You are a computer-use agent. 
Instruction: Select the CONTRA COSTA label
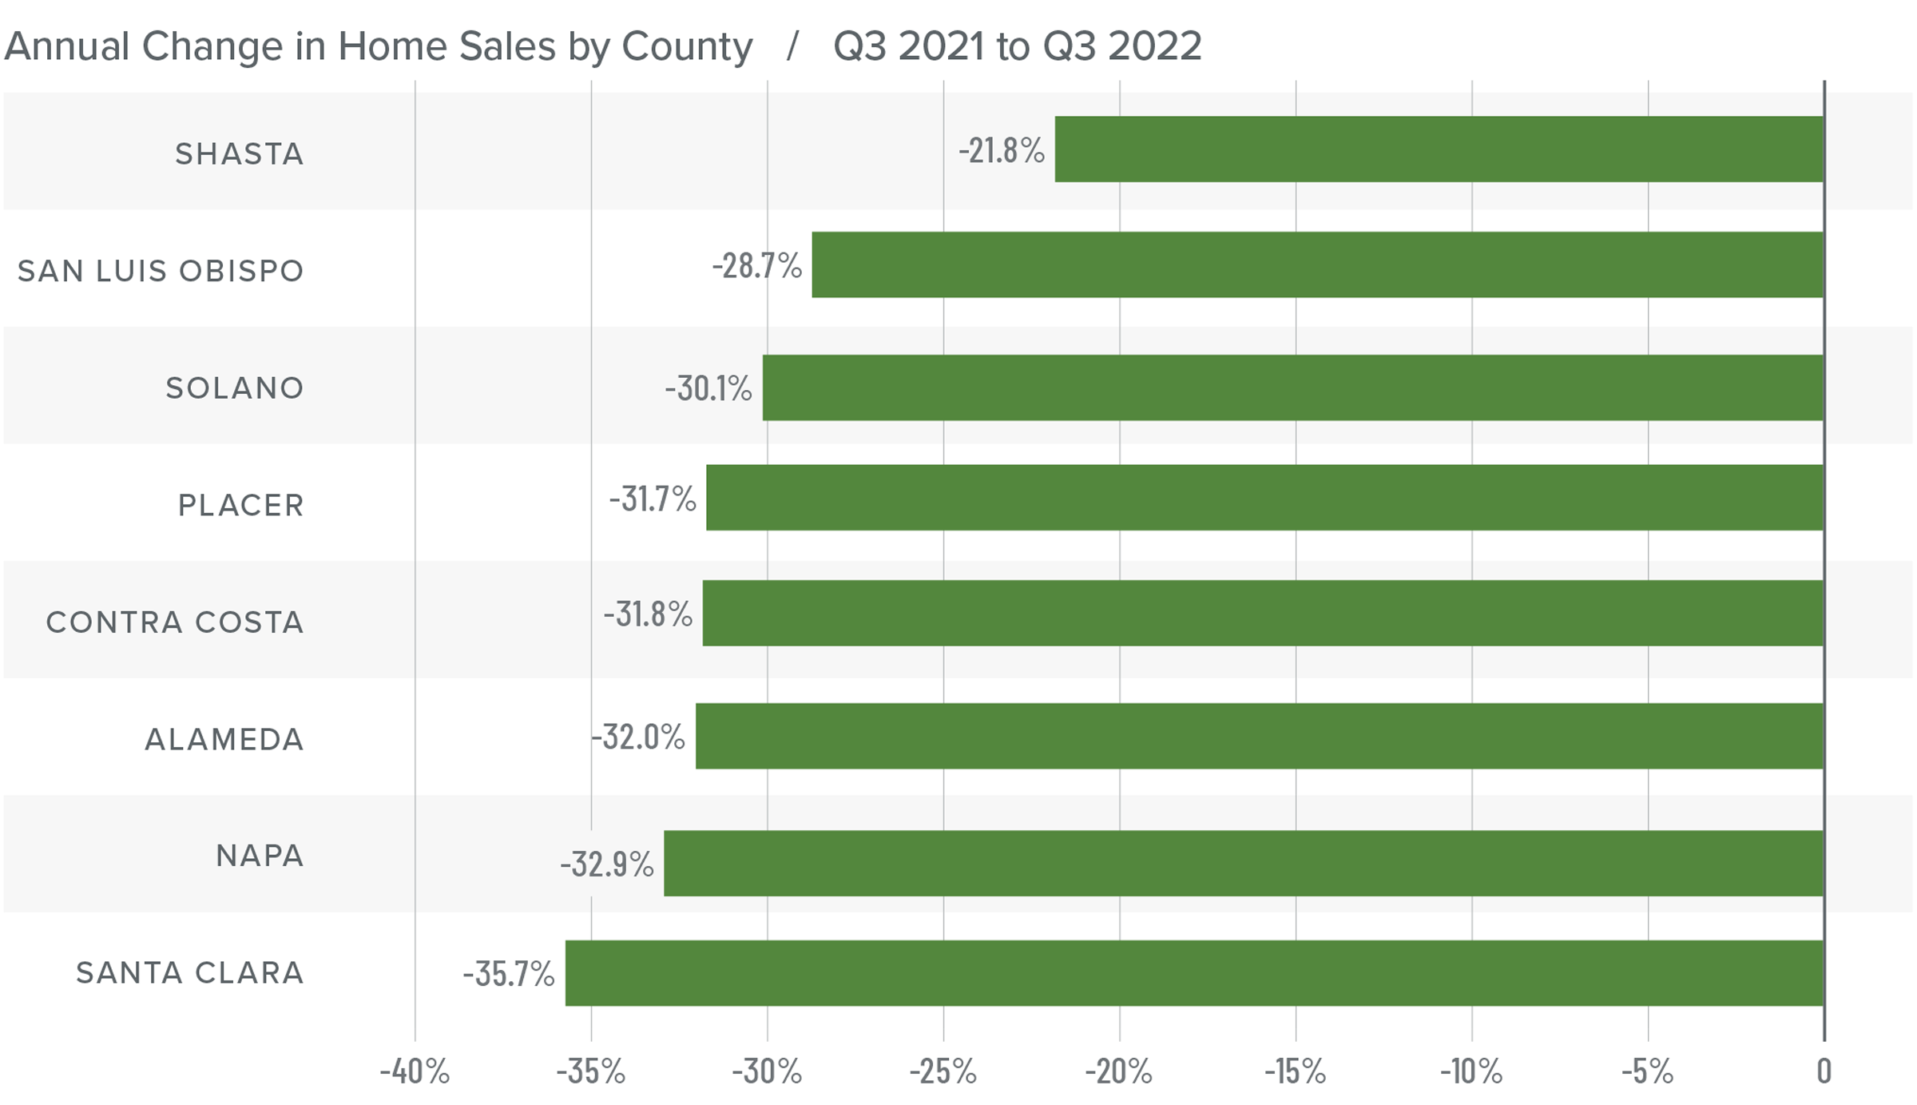coord(175,622)
